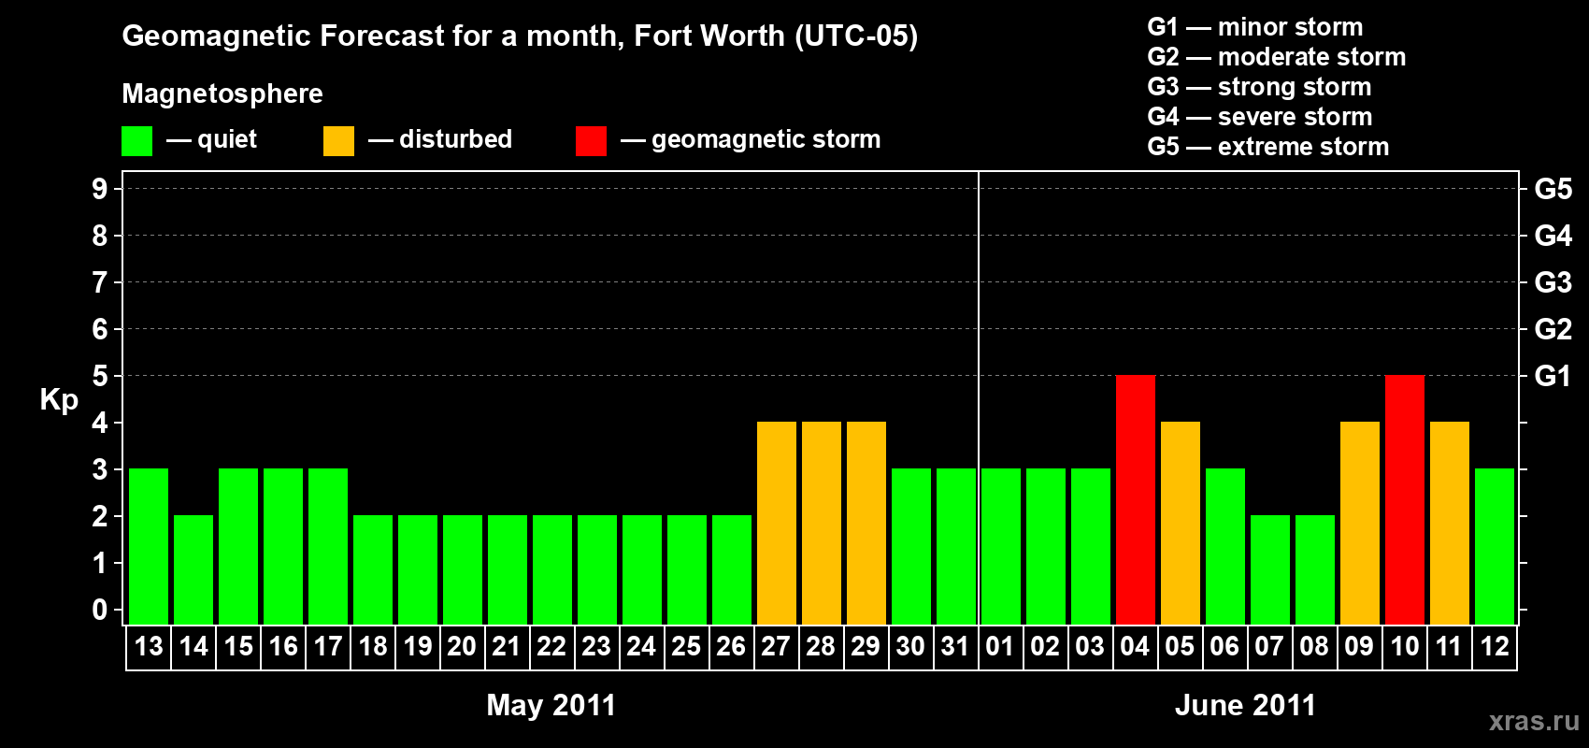Click the June 2011 month label
1589x748 pixels.
coord(1245,705)
